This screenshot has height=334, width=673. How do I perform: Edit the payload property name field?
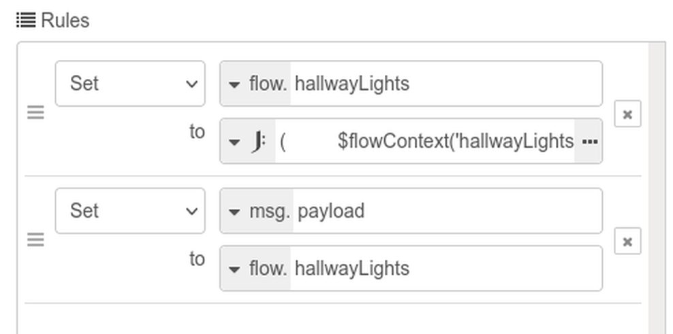[448, 211]
